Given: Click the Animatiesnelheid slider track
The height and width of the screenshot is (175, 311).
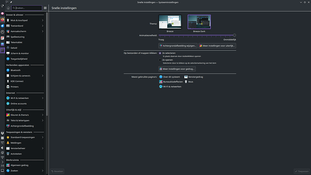Looking at the screenshot, I should 197,35.
